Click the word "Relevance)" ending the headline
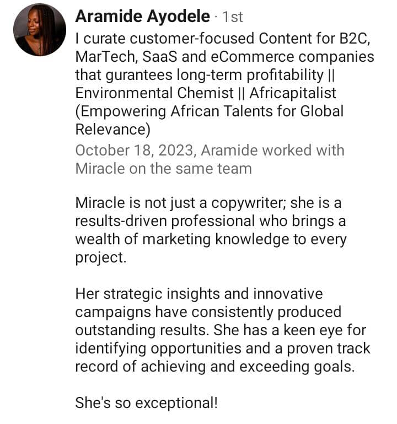 coord(112,129)
